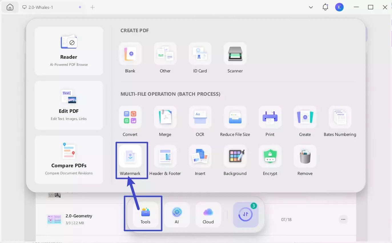Open notifications bell
Viewport: 392px width, 243px height.
325,7
